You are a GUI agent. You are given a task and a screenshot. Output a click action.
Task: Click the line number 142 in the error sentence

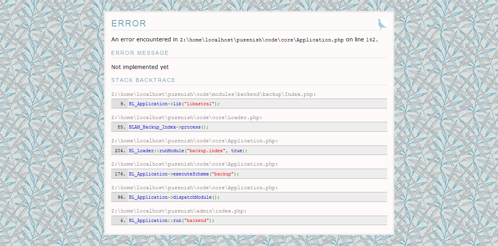tap(371, 40)
